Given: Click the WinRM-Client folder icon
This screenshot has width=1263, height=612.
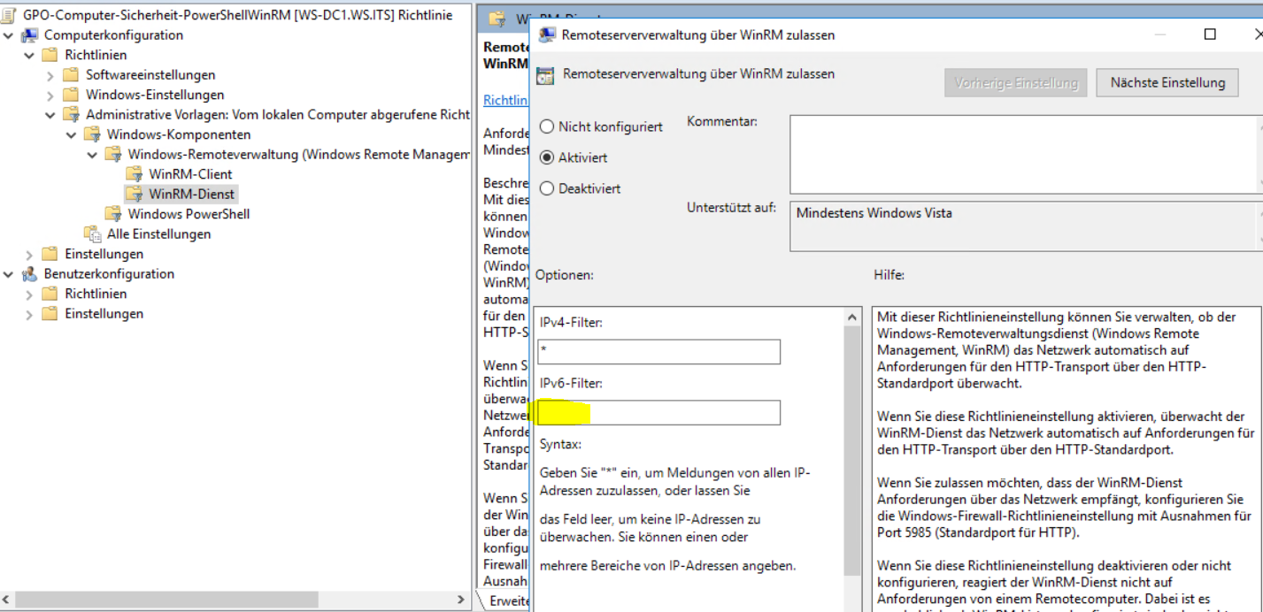Looking at the screenshot, I should 135,174.
